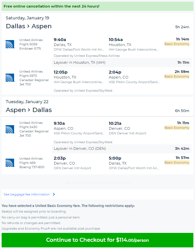The width and height of the screenshot is (195, 249).
Task: Click Basic Economy label on Dallas–Houston flight
Action: [177, 44]
